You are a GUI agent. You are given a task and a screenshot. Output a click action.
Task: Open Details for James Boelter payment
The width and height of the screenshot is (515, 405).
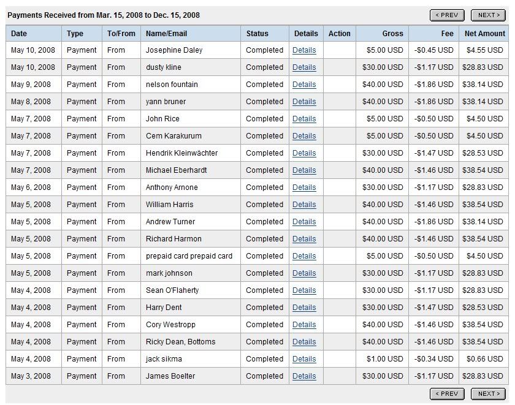tap(304, 376)
